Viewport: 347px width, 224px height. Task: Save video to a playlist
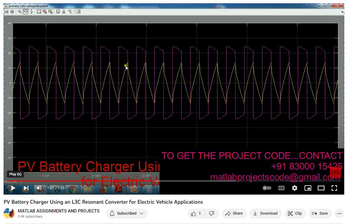(320, 214)
